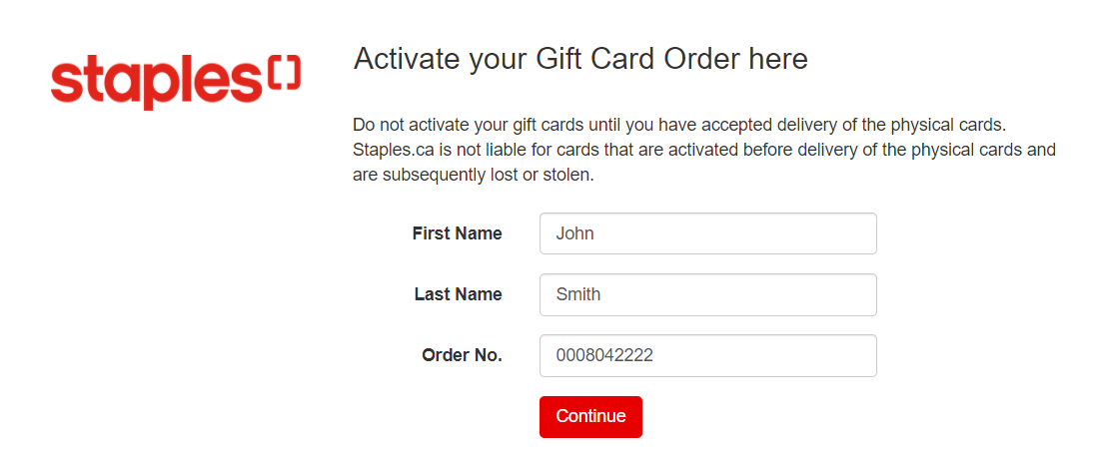Click into the Order No. input box
Image resolution: width=1095 pixels, height=454 pixels.
tap(707, 355)
